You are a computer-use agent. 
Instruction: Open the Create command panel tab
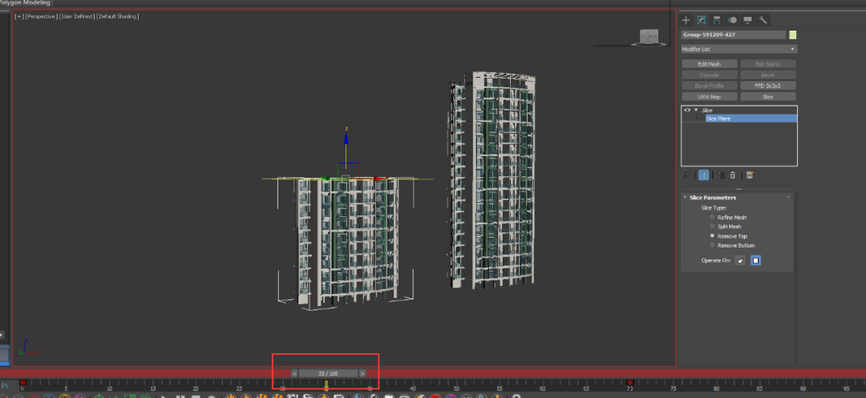pos(686,20)
